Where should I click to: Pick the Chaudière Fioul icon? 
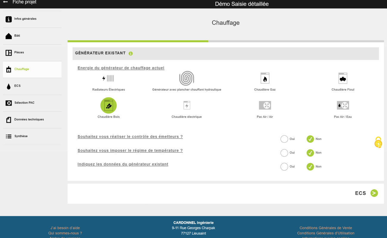343,78
